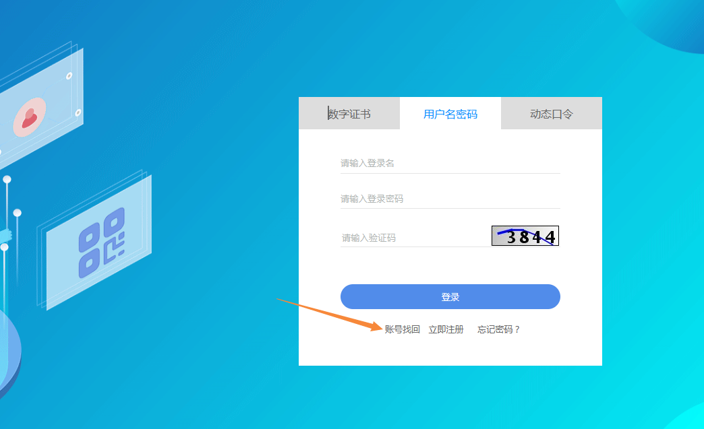This screenshot has height=429, width=704.
Task: Open the 账号找回 account recovery link
Action: point(402,329)
